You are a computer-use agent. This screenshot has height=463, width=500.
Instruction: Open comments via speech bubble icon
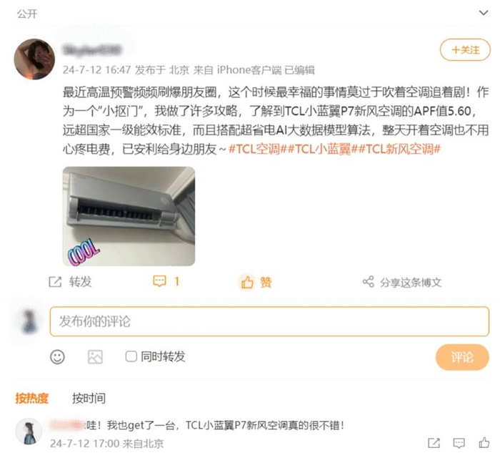pos(159,281)
